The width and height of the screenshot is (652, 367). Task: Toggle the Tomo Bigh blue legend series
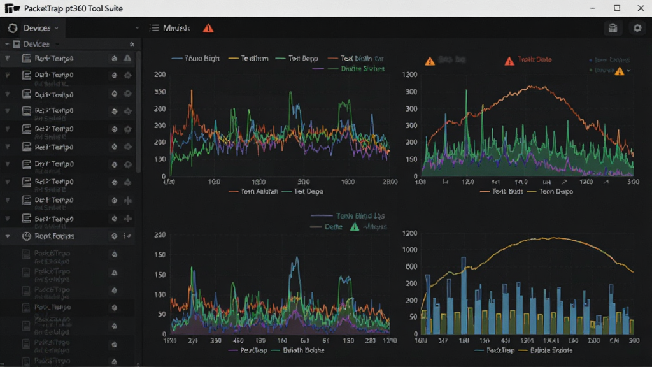195,58
